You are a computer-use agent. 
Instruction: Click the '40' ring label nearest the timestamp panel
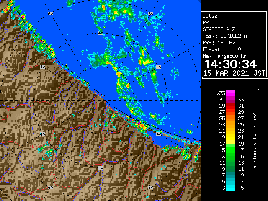[x=159, y=67]
